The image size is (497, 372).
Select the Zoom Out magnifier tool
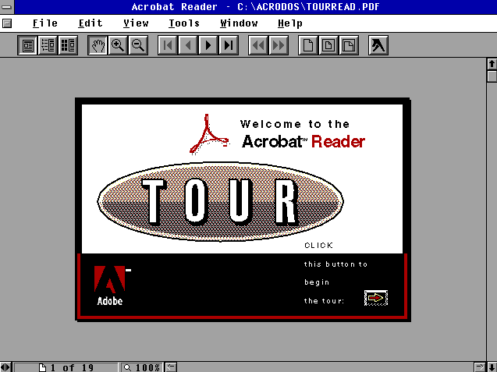[138, 45]
